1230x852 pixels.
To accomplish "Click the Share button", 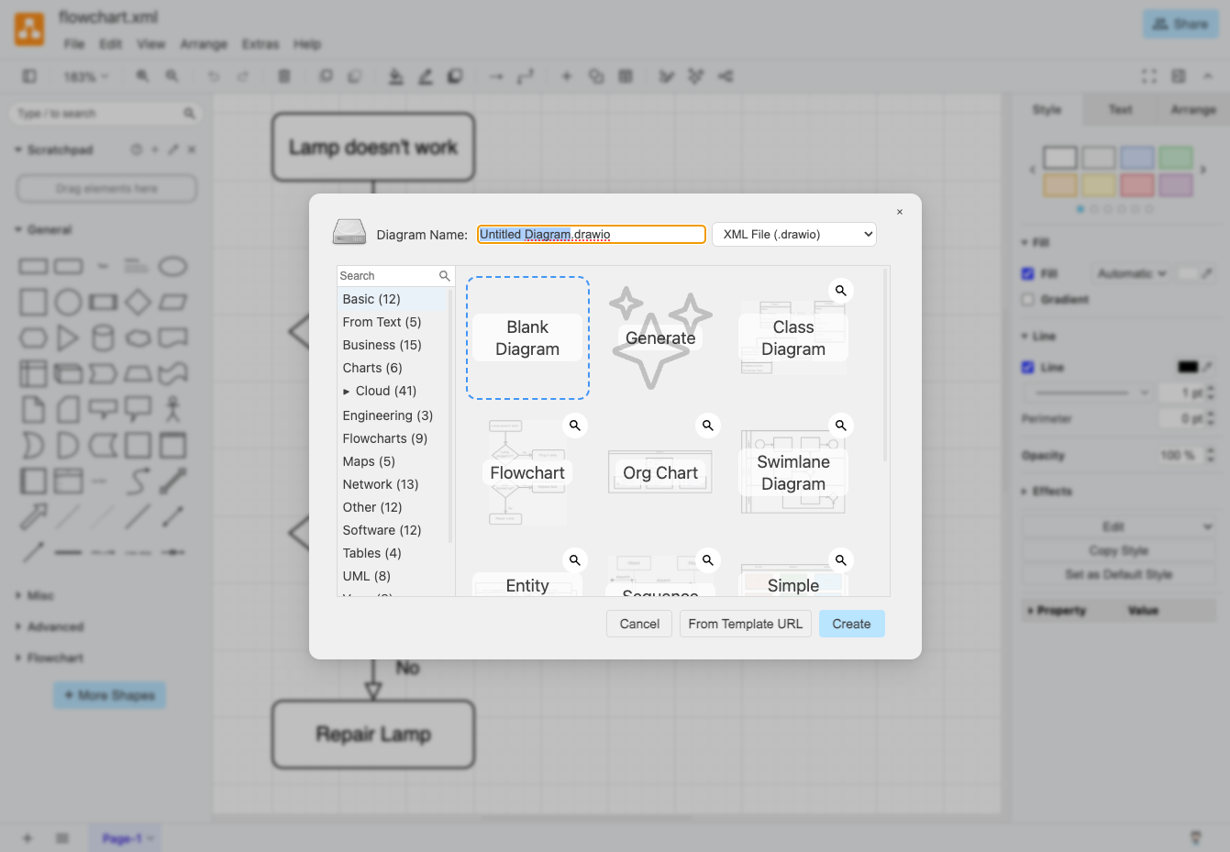I will [x=1180, y=24].
